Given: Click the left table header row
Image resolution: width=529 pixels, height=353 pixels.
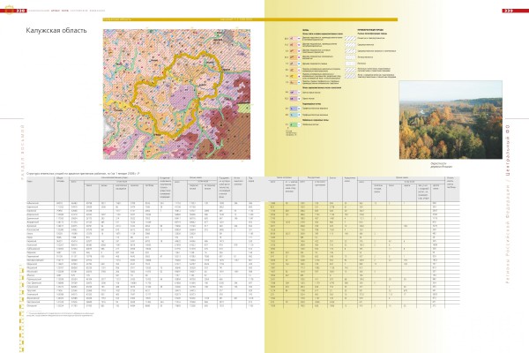Looking at the screenshot, I should pos(132,187).
